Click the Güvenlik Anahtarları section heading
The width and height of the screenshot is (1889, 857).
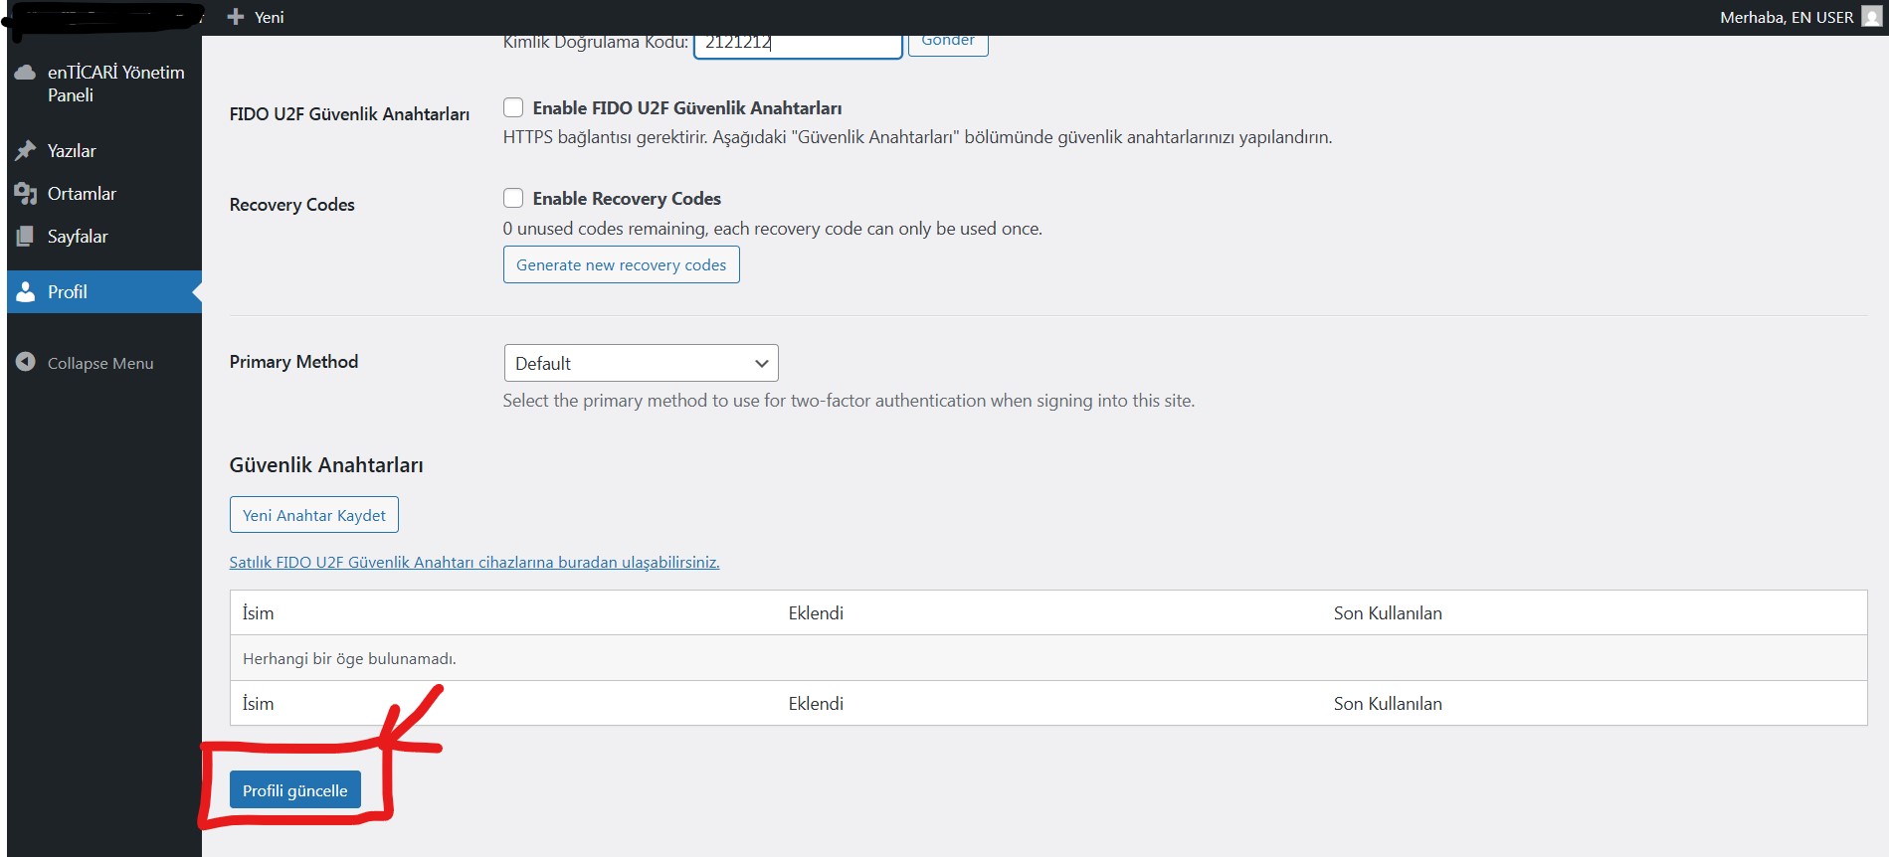click(x=326, y=465)
